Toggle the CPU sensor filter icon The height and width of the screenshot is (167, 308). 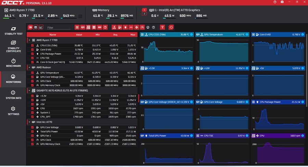77,27
